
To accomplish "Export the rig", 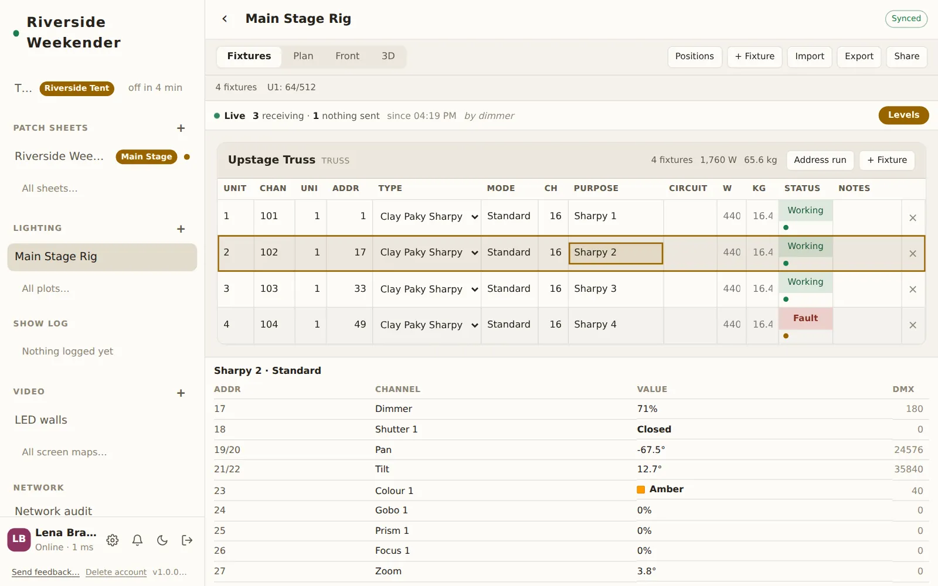I will (859, 57).
